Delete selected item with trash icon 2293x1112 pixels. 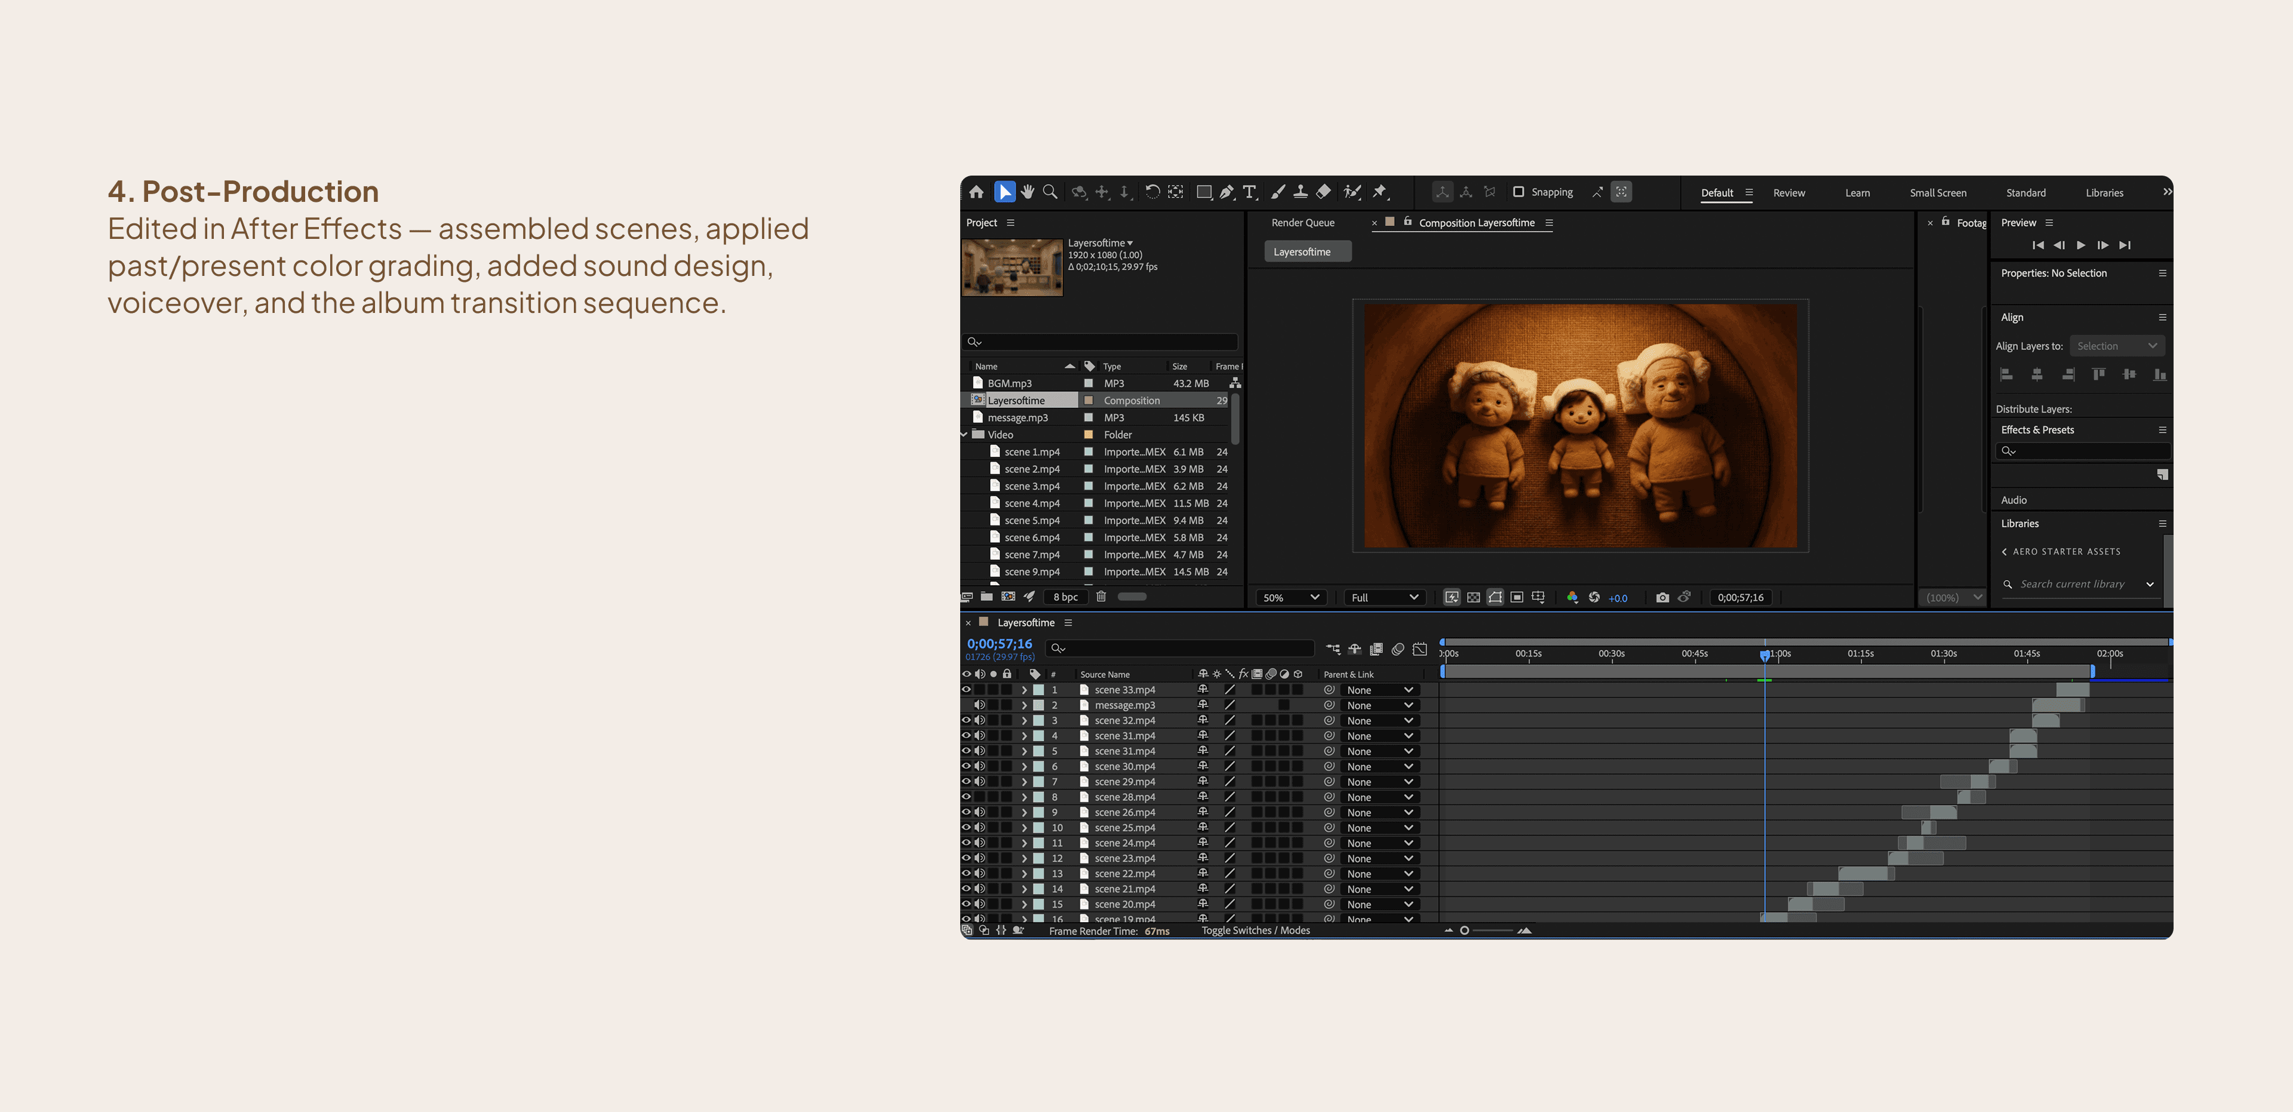pos(1100,597)
